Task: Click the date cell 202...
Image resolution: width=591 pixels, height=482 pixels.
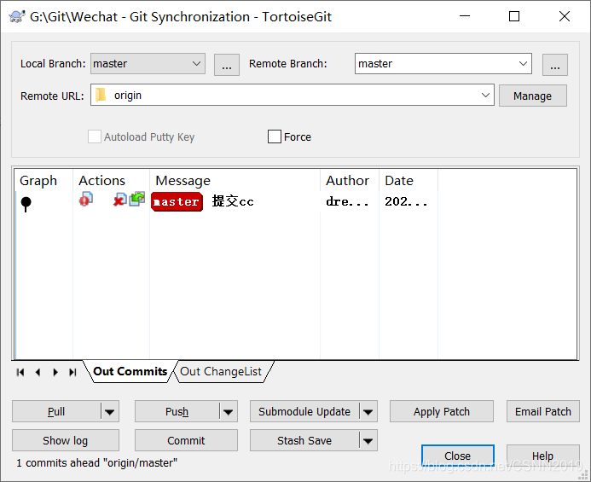Action: coord(406,202)
